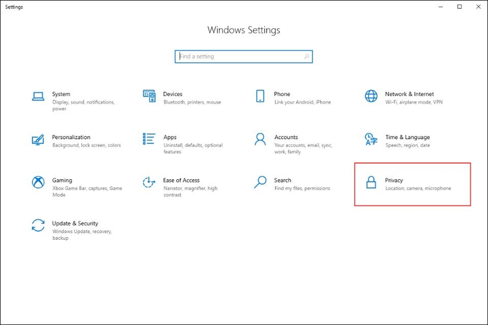This screenshot has width=488, height=325.
Task: Choose the Personalization title
Action: 71,137
